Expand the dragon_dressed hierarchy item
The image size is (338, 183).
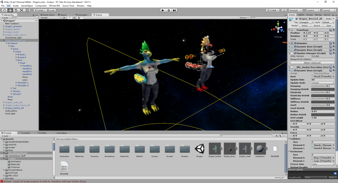click(x=4, y=26)
